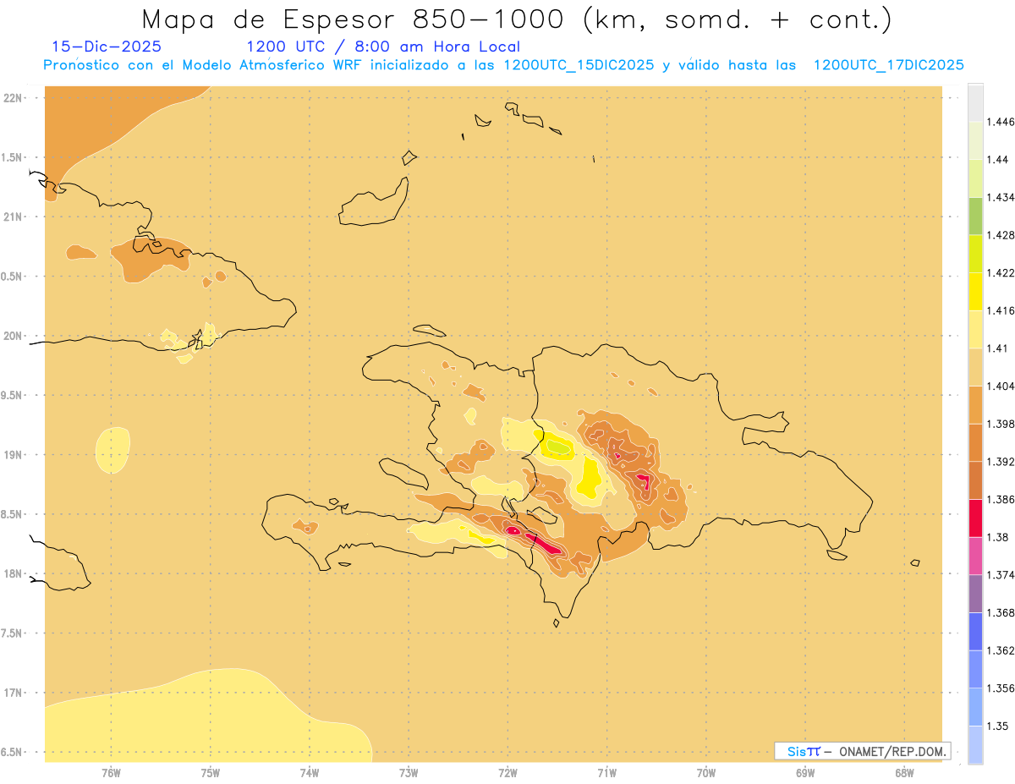The width and height of the screenshot is (1015, 784).
Task: Click the legend value '1.386'
Action: [x=1000, y=499]
